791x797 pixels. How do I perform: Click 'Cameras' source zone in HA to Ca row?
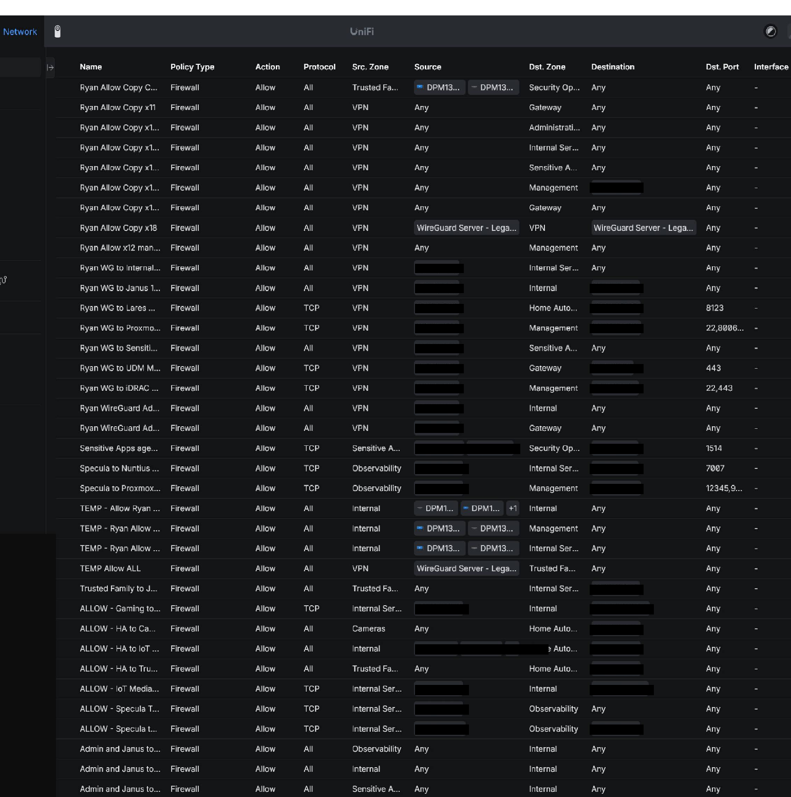(368, 629)
